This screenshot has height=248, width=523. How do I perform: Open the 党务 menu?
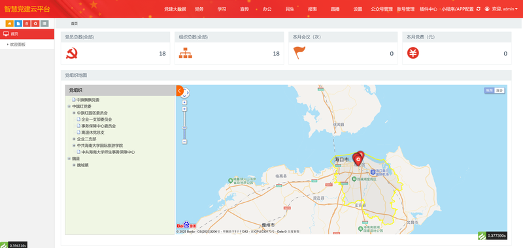[199, 9]
